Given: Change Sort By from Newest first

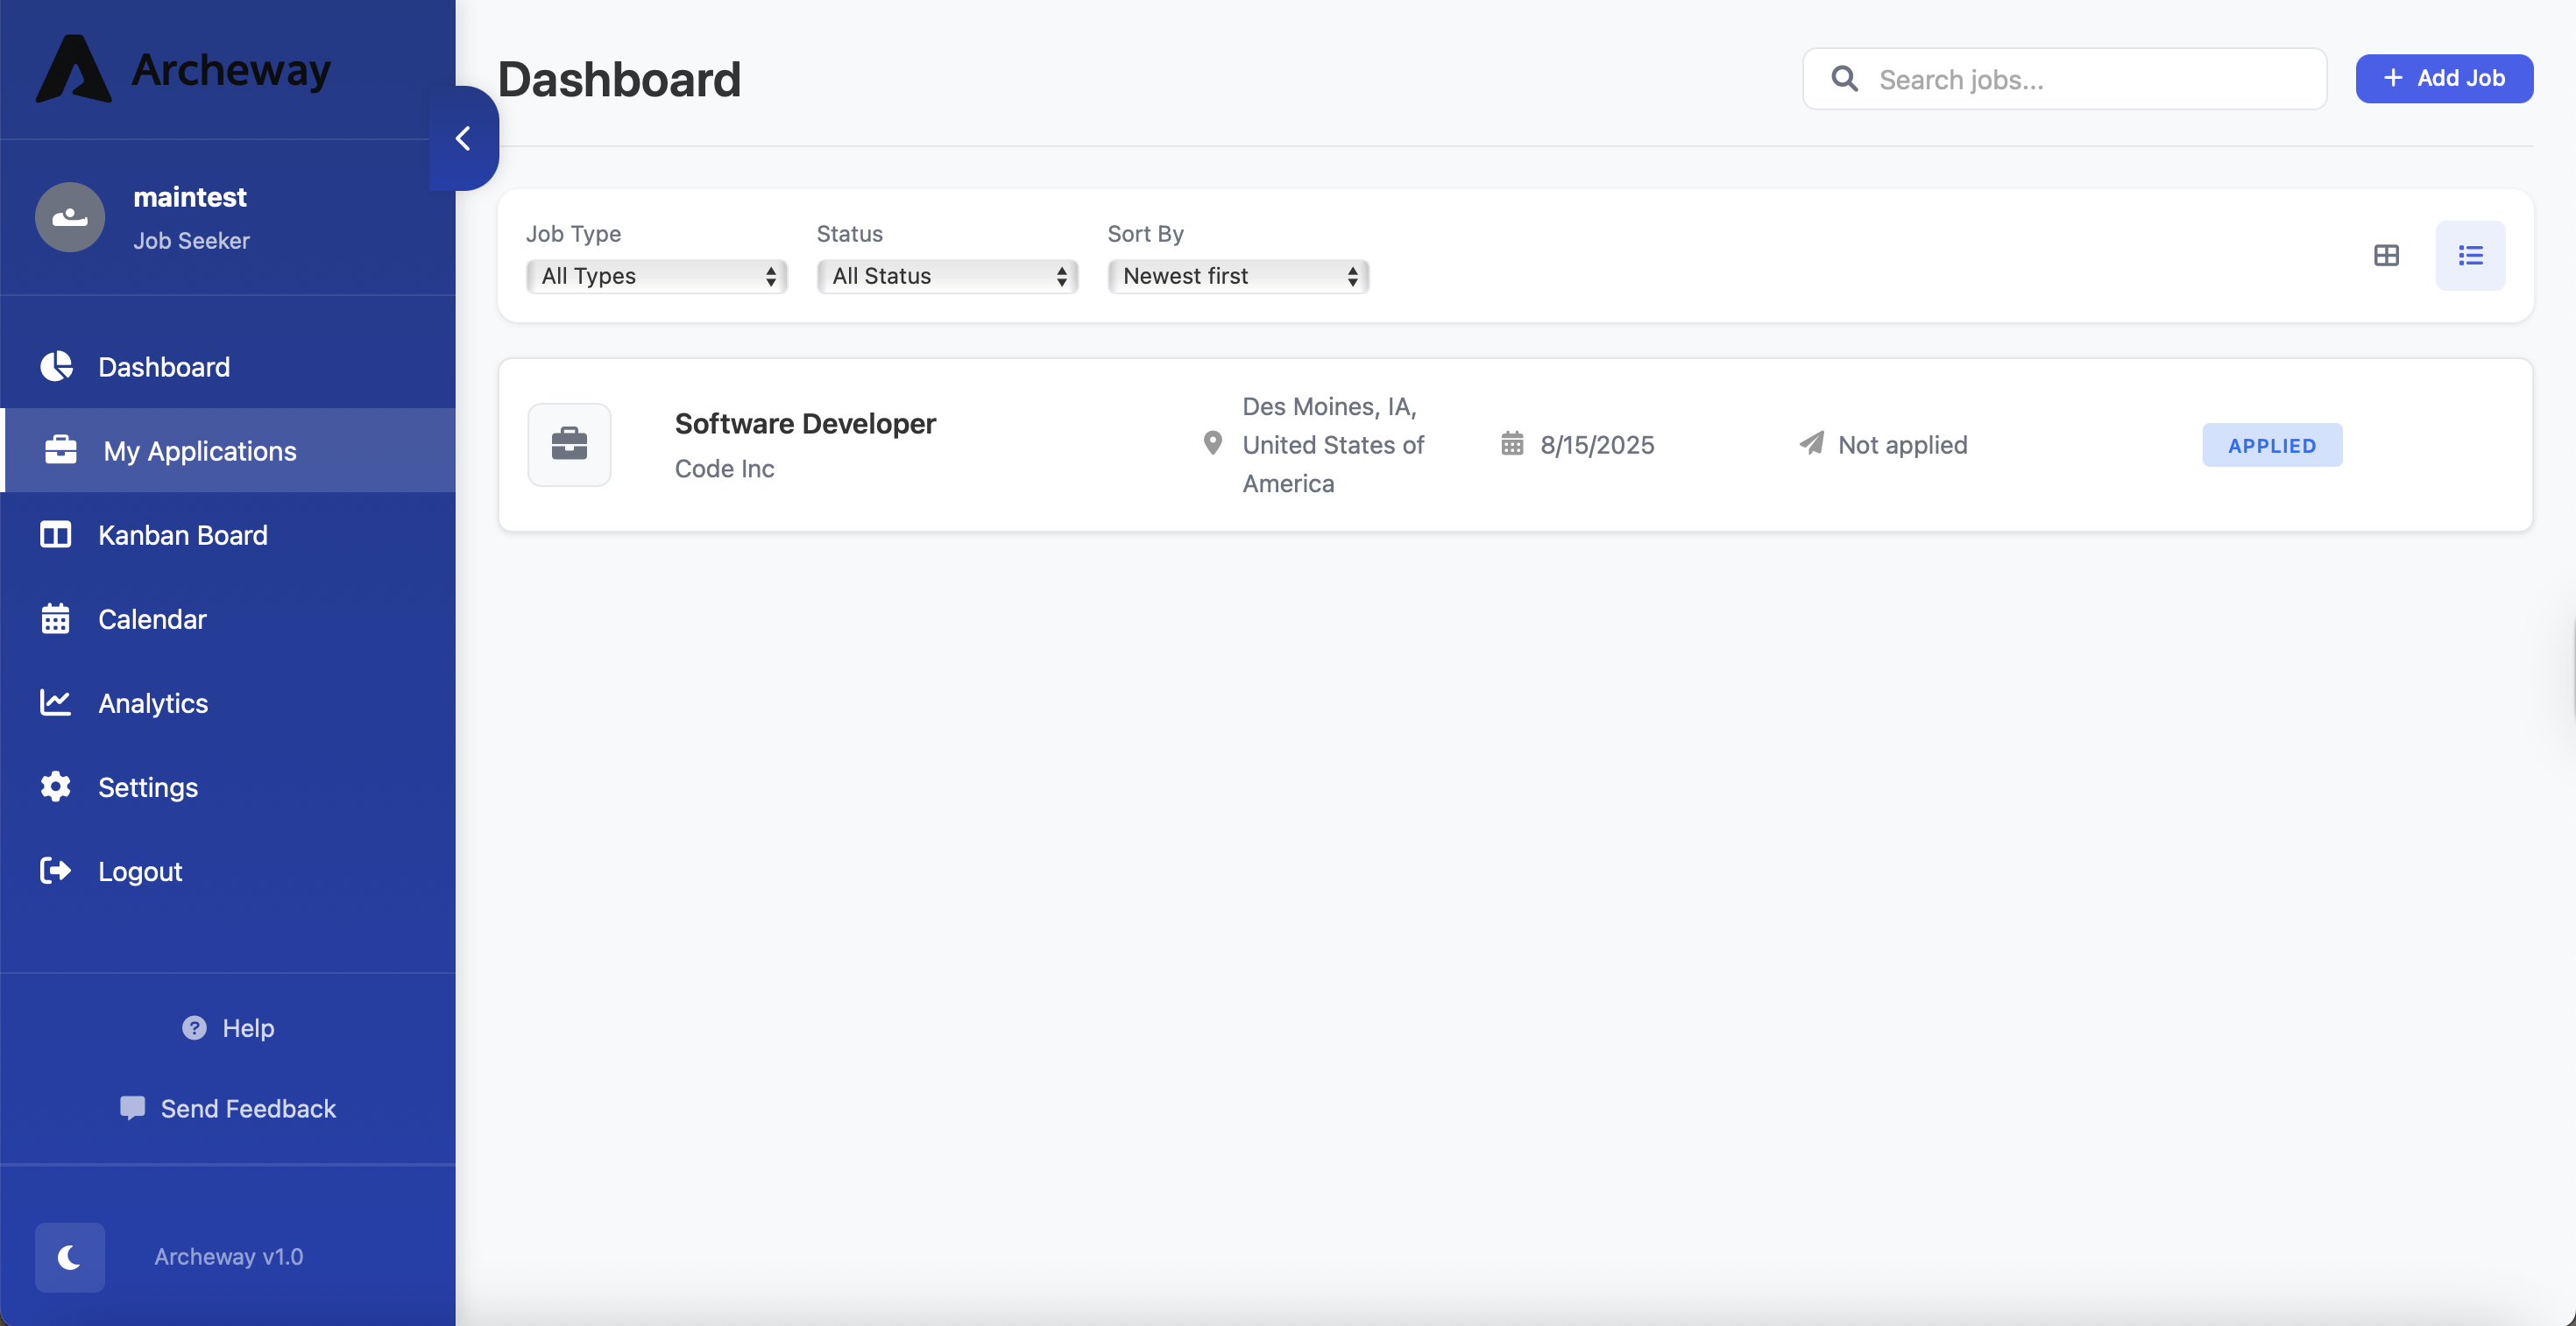Looking at the screenshot, I should pyautogui.click(x=1237, y=276).
